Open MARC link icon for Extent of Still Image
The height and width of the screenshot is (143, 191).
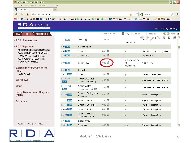108,105
